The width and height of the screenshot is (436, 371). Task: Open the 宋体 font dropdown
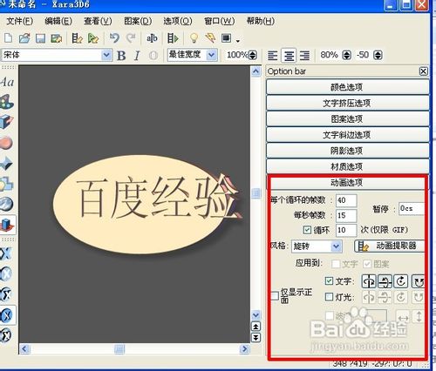pyautogui.click(x=106, y=55)
